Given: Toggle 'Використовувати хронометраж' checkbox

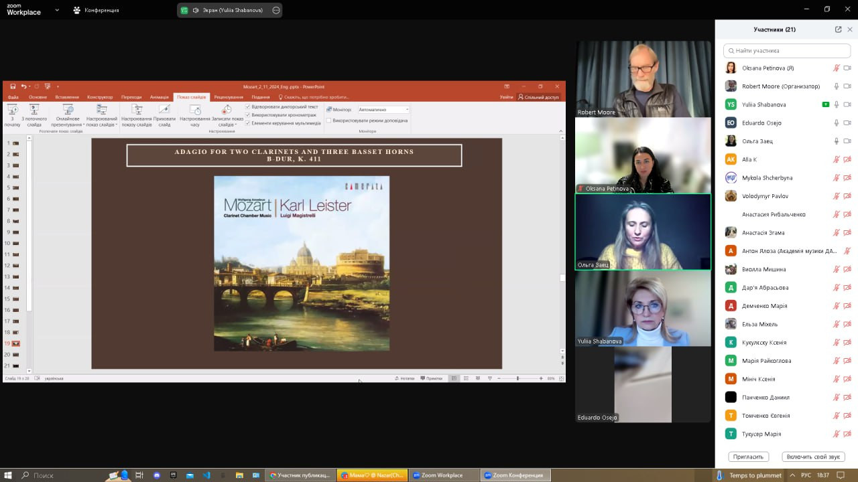Looking at the screenshot, I should pos(248,114).
